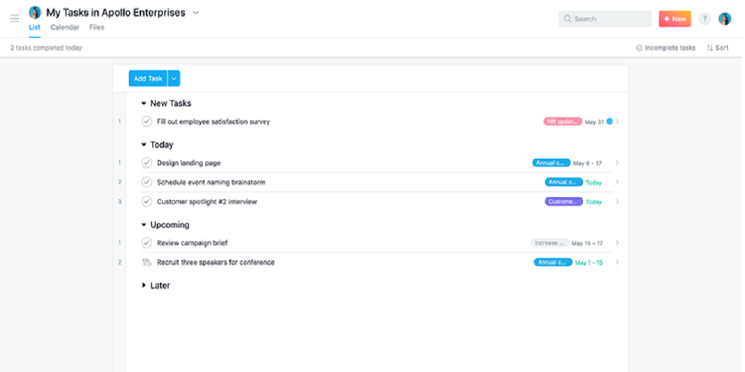Expand the Later section
This screenshot has height=372, width=745.
click(x=144, y=286)
